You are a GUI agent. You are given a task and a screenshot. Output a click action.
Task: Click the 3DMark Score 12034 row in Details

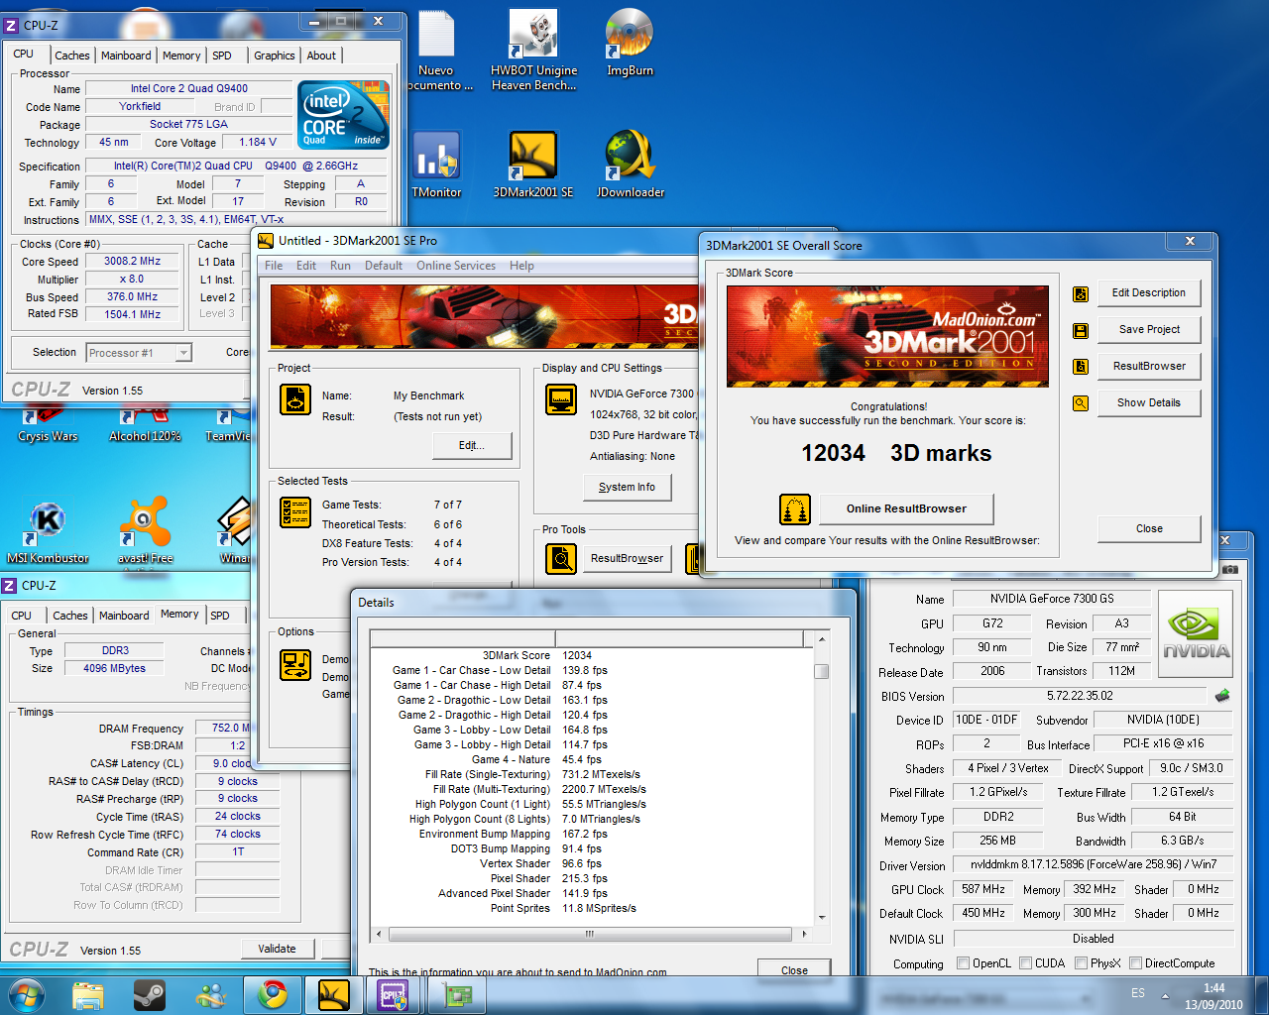tap(591, 655)
